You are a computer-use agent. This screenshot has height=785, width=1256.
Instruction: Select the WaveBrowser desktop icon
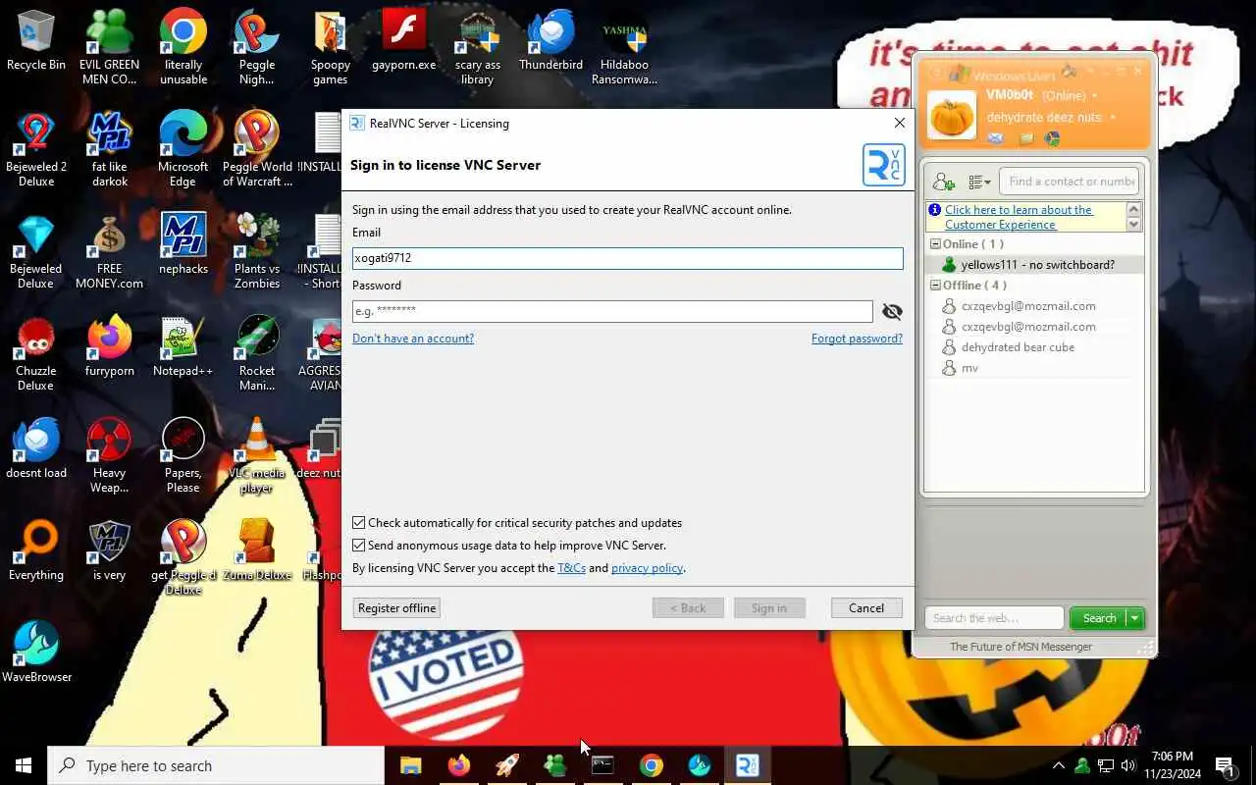(36, 652)
